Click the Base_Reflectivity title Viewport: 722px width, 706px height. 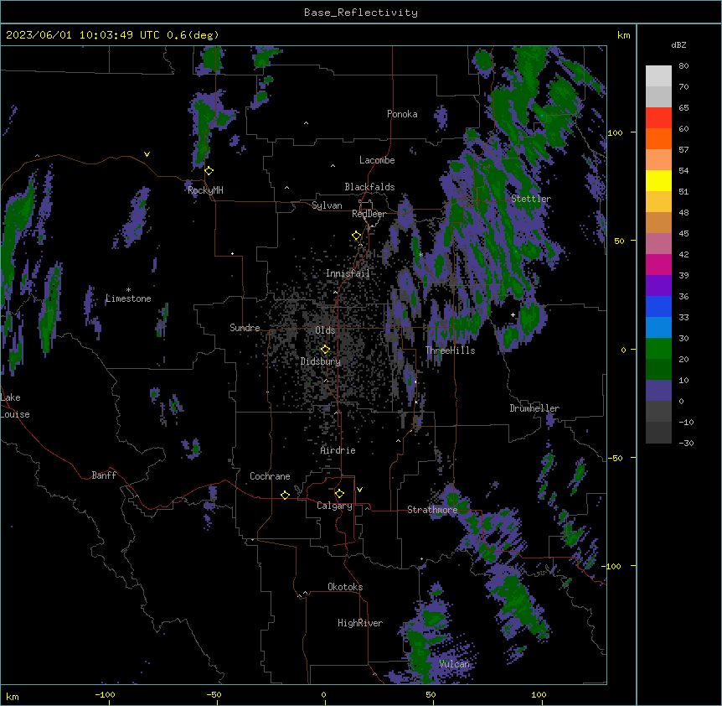(x=361, y=13)
